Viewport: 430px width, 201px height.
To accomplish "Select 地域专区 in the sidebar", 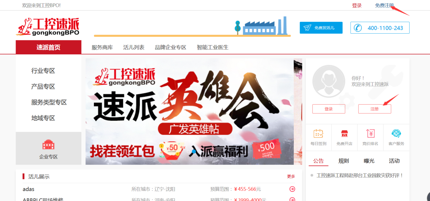I will (43, 118).
